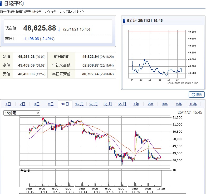Switch to the 1日 chart tab

click(x=8, y=104)
